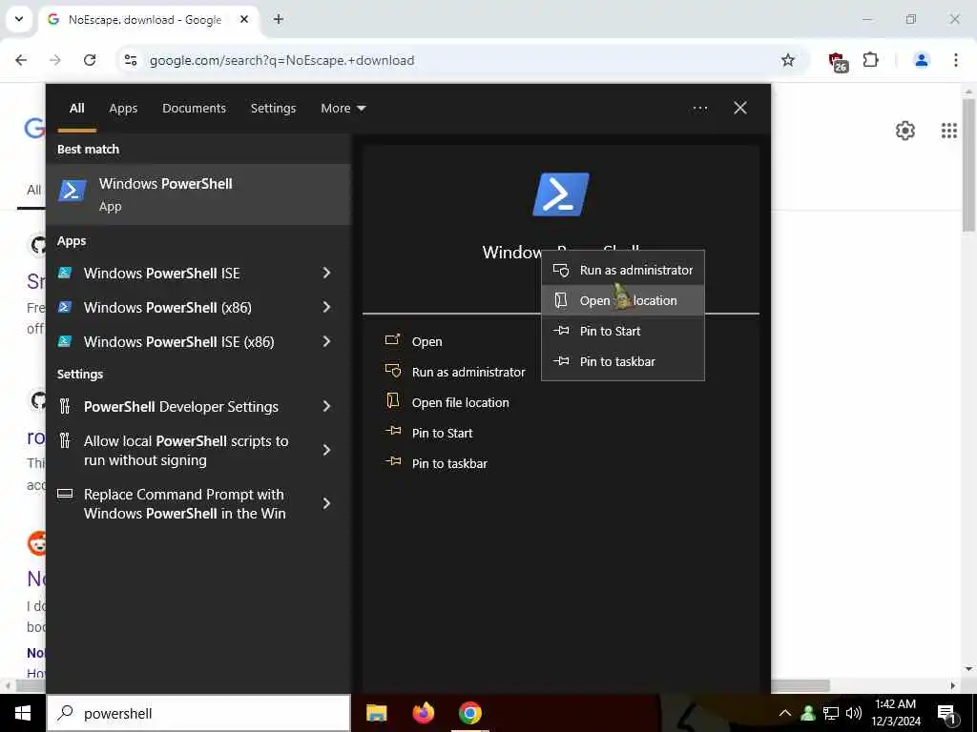Open the notification center icon

946,714
